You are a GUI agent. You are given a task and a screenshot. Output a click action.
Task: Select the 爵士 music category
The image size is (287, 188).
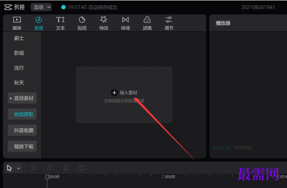(19, 38)
